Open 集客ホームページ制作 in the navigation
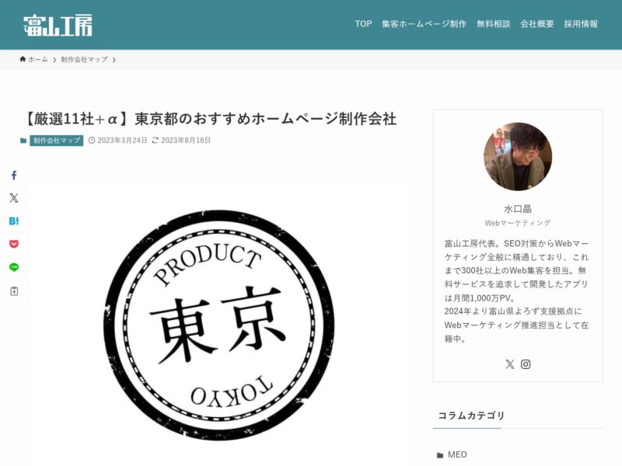This screenshot has width=622, height=466. tap(424, 24)
